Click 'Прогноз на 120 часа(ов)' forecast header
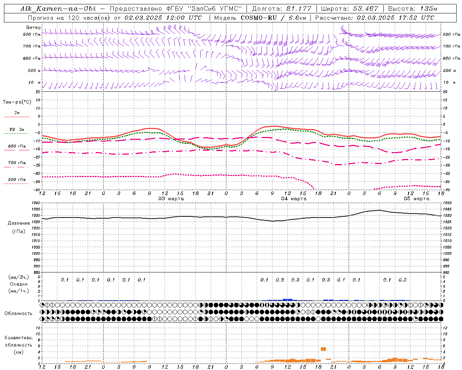 [x=69, y=18]
